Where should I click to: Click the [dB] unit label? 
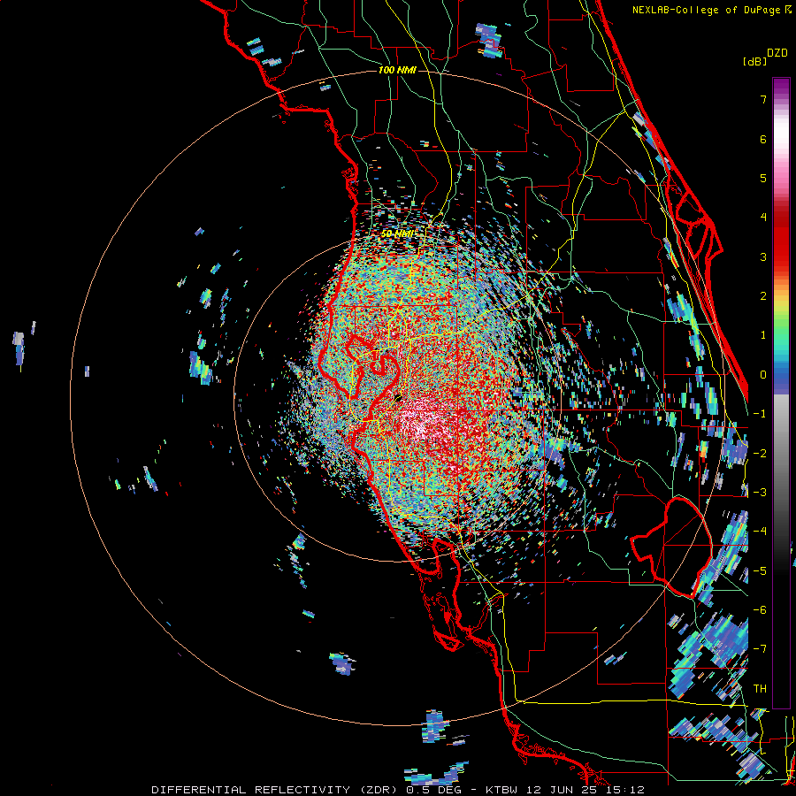tap(754, 61)
